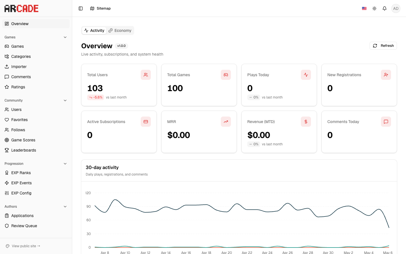Click the Revenue (MTD) dollar icon

(x=306, y=122)
